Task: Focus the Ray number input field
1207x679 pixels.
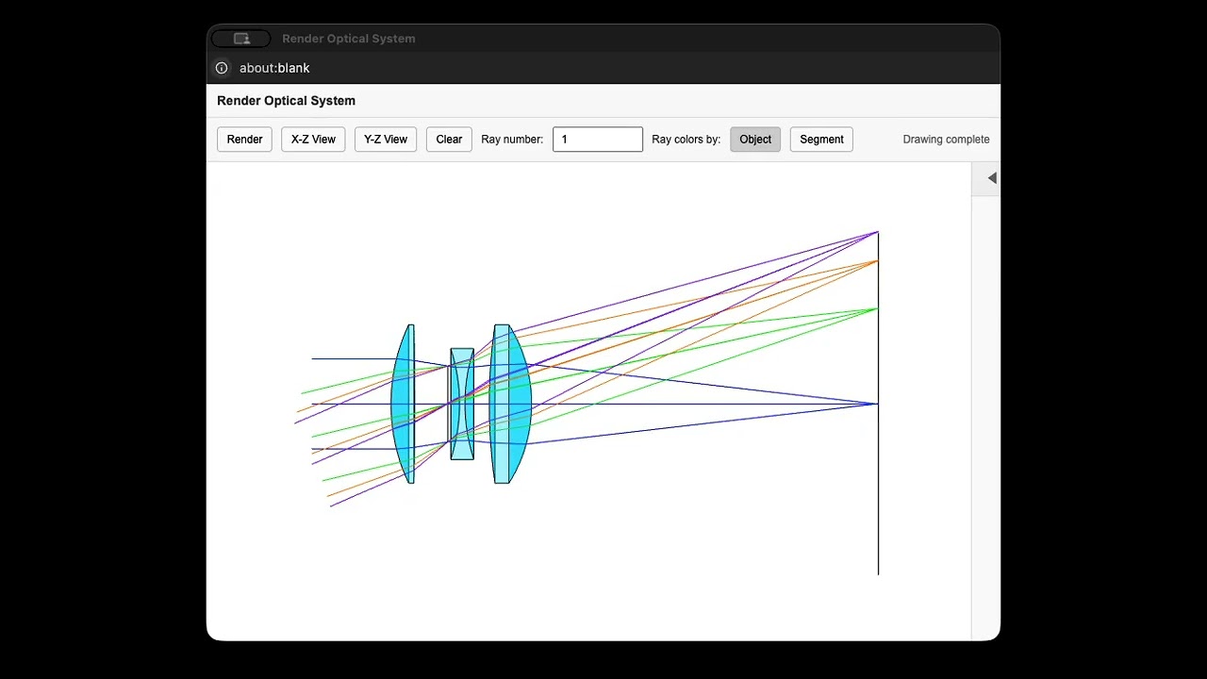Action: [598, 140]
